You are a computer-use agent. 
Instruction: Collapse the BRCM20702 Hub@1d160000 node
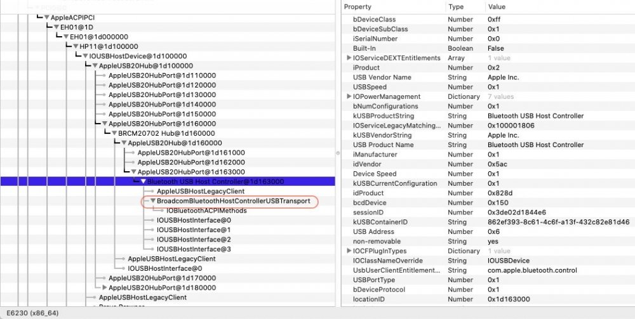114,133
